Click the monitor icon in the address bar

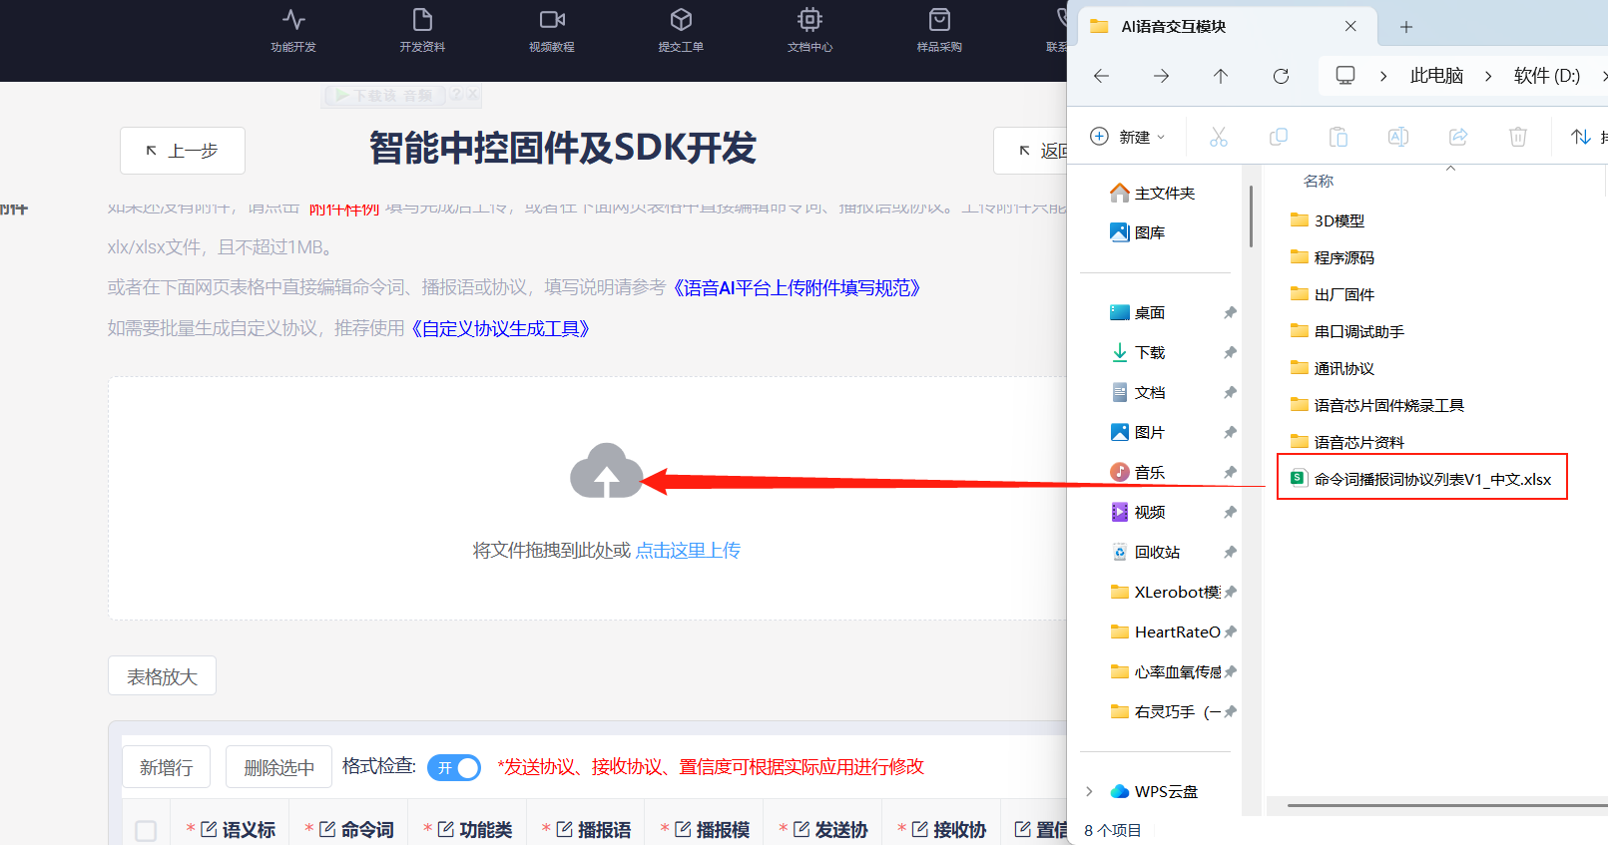[x=1345, y=76]
